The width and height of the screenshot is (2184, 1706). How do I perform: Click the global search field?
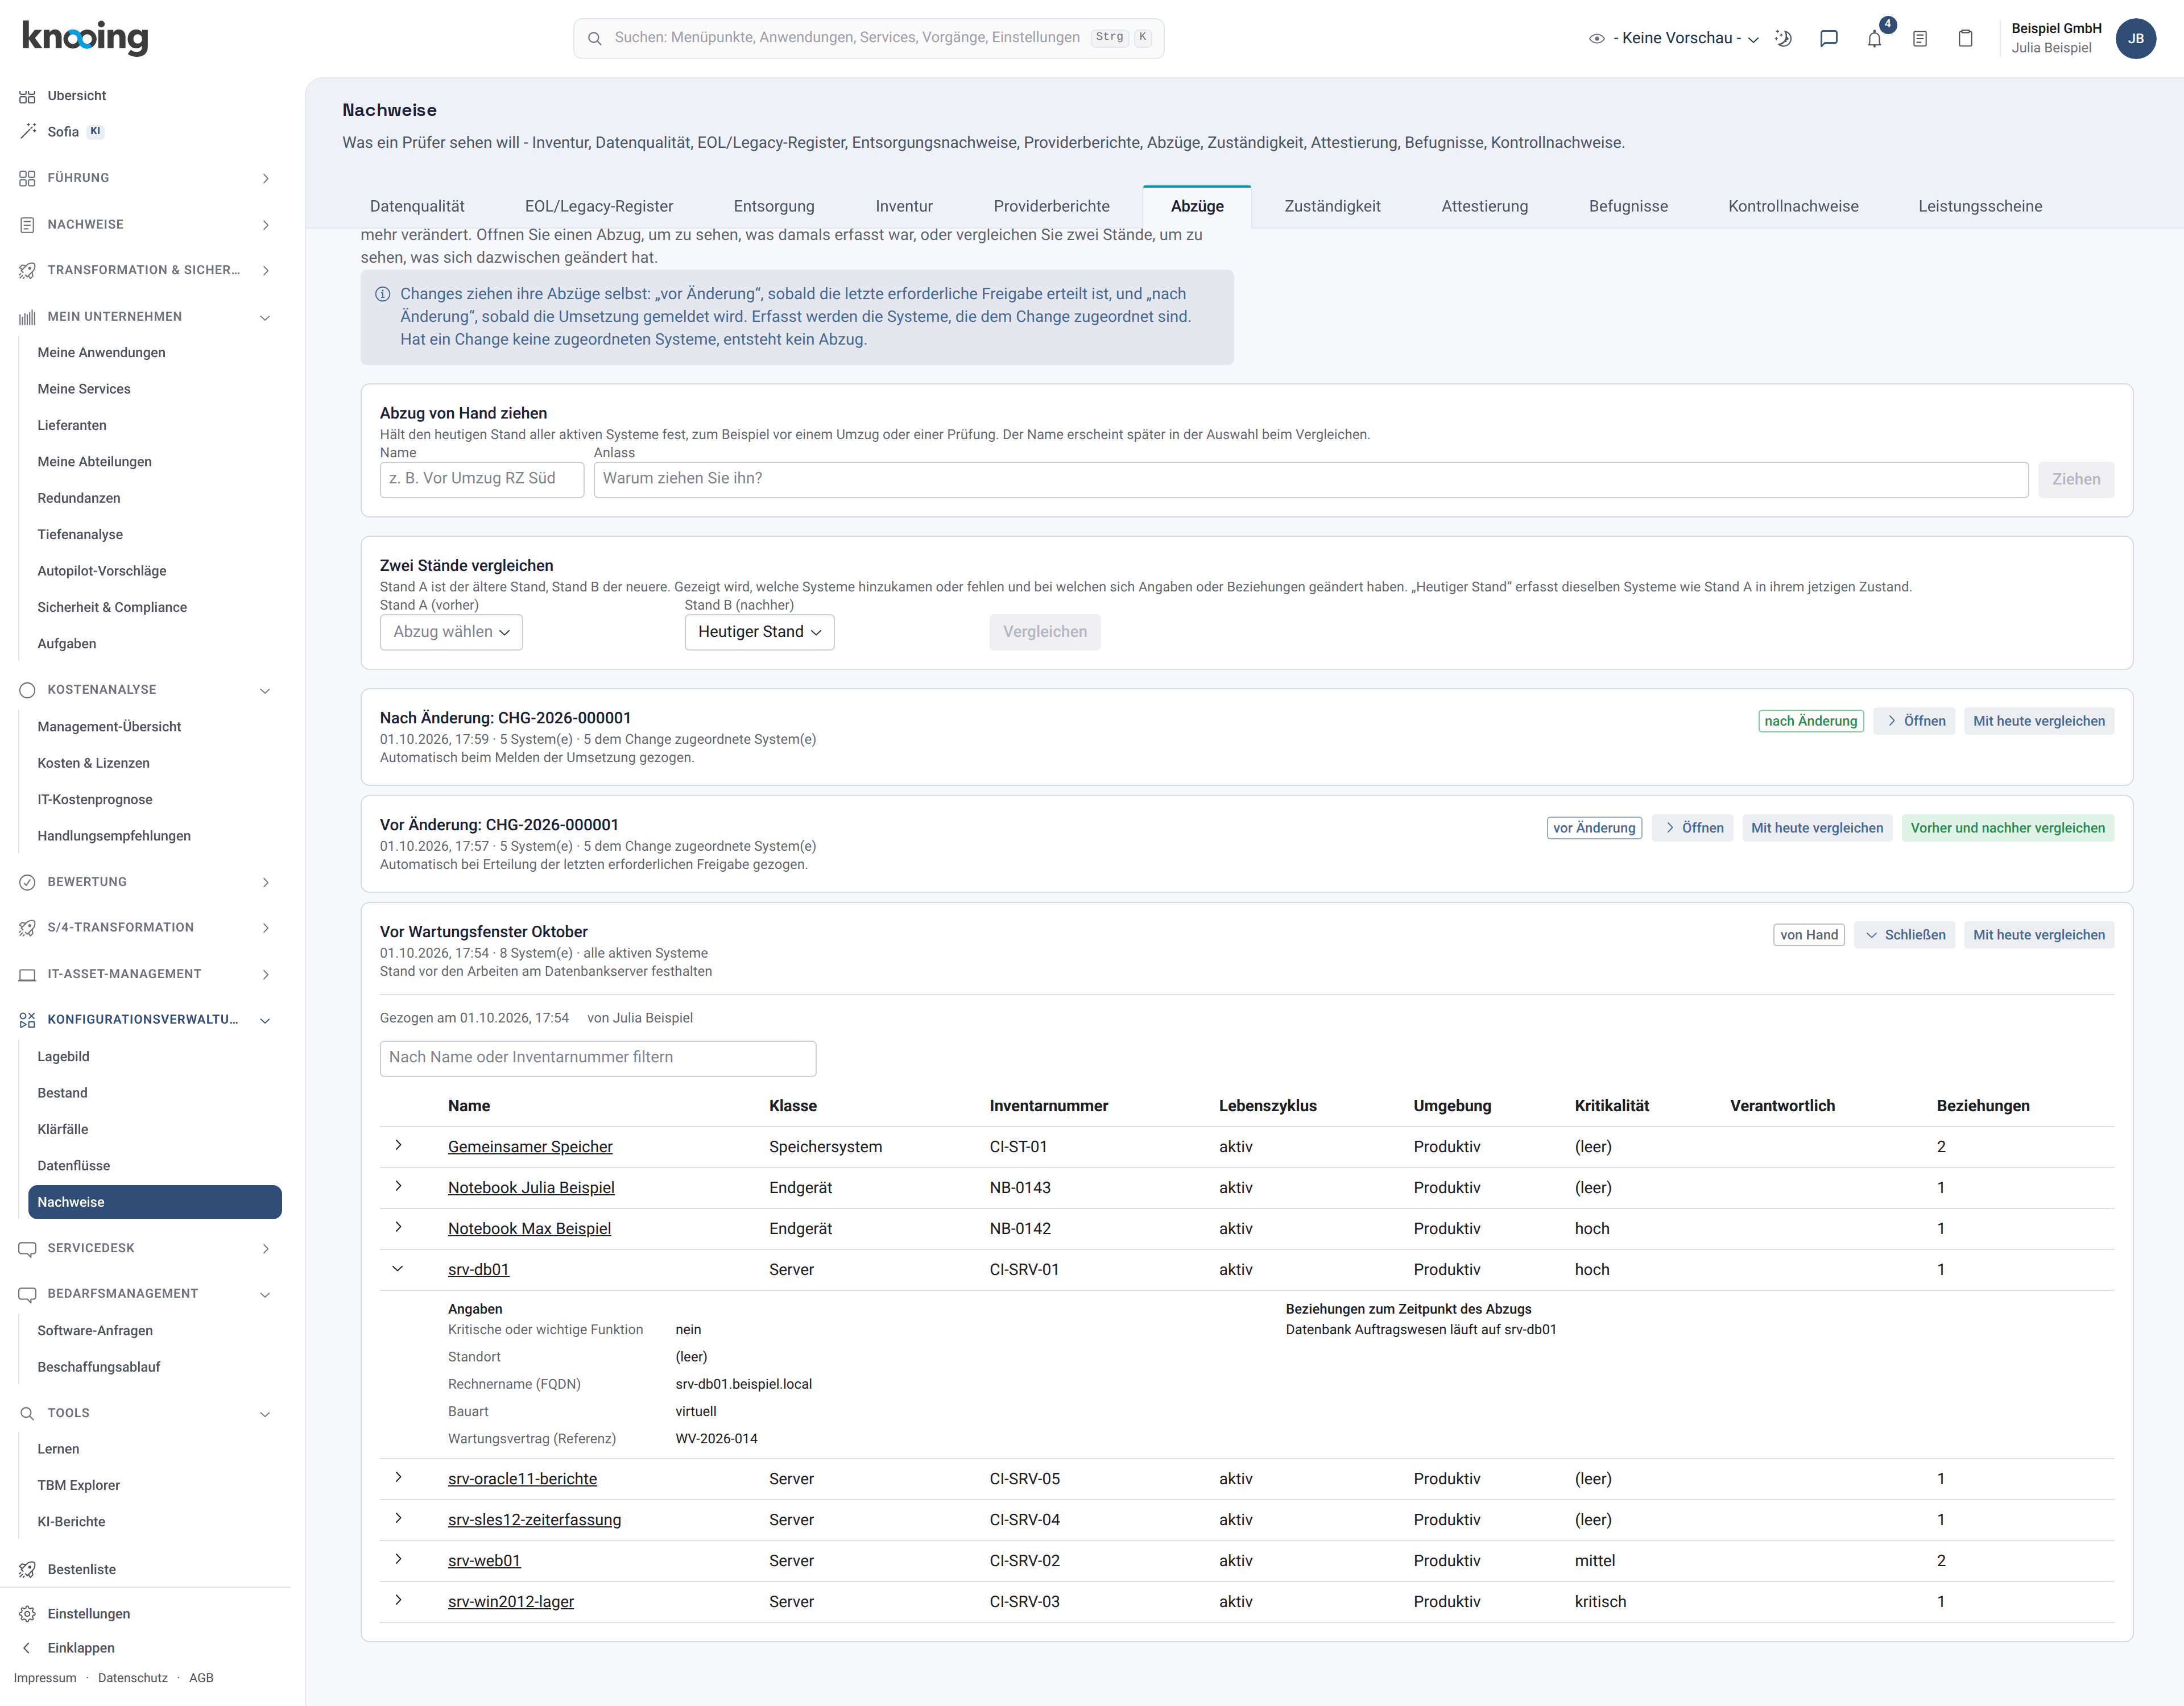[868, 38]
